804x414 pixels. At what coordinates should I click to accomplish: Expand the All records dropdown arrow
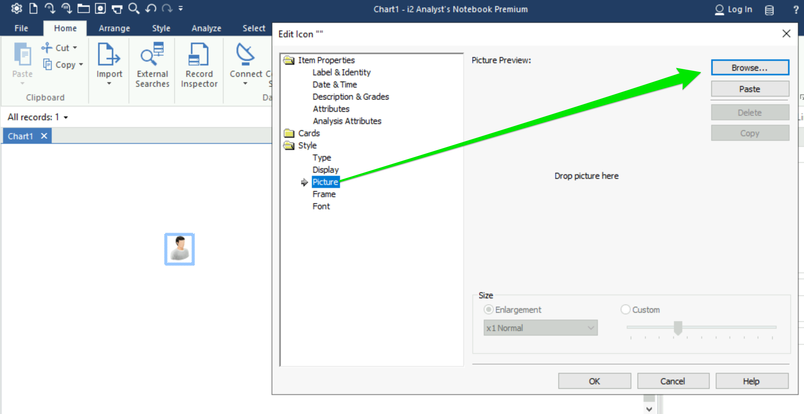click(66, 118)
